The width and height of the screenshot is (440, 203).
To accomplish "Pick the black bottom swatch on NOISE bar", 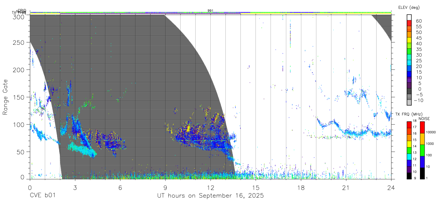I will click(x=422, y=173).
